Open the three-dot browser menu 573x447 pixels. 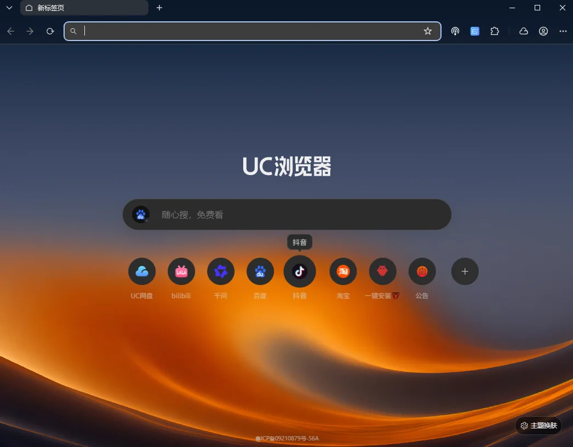click(563, 31)
